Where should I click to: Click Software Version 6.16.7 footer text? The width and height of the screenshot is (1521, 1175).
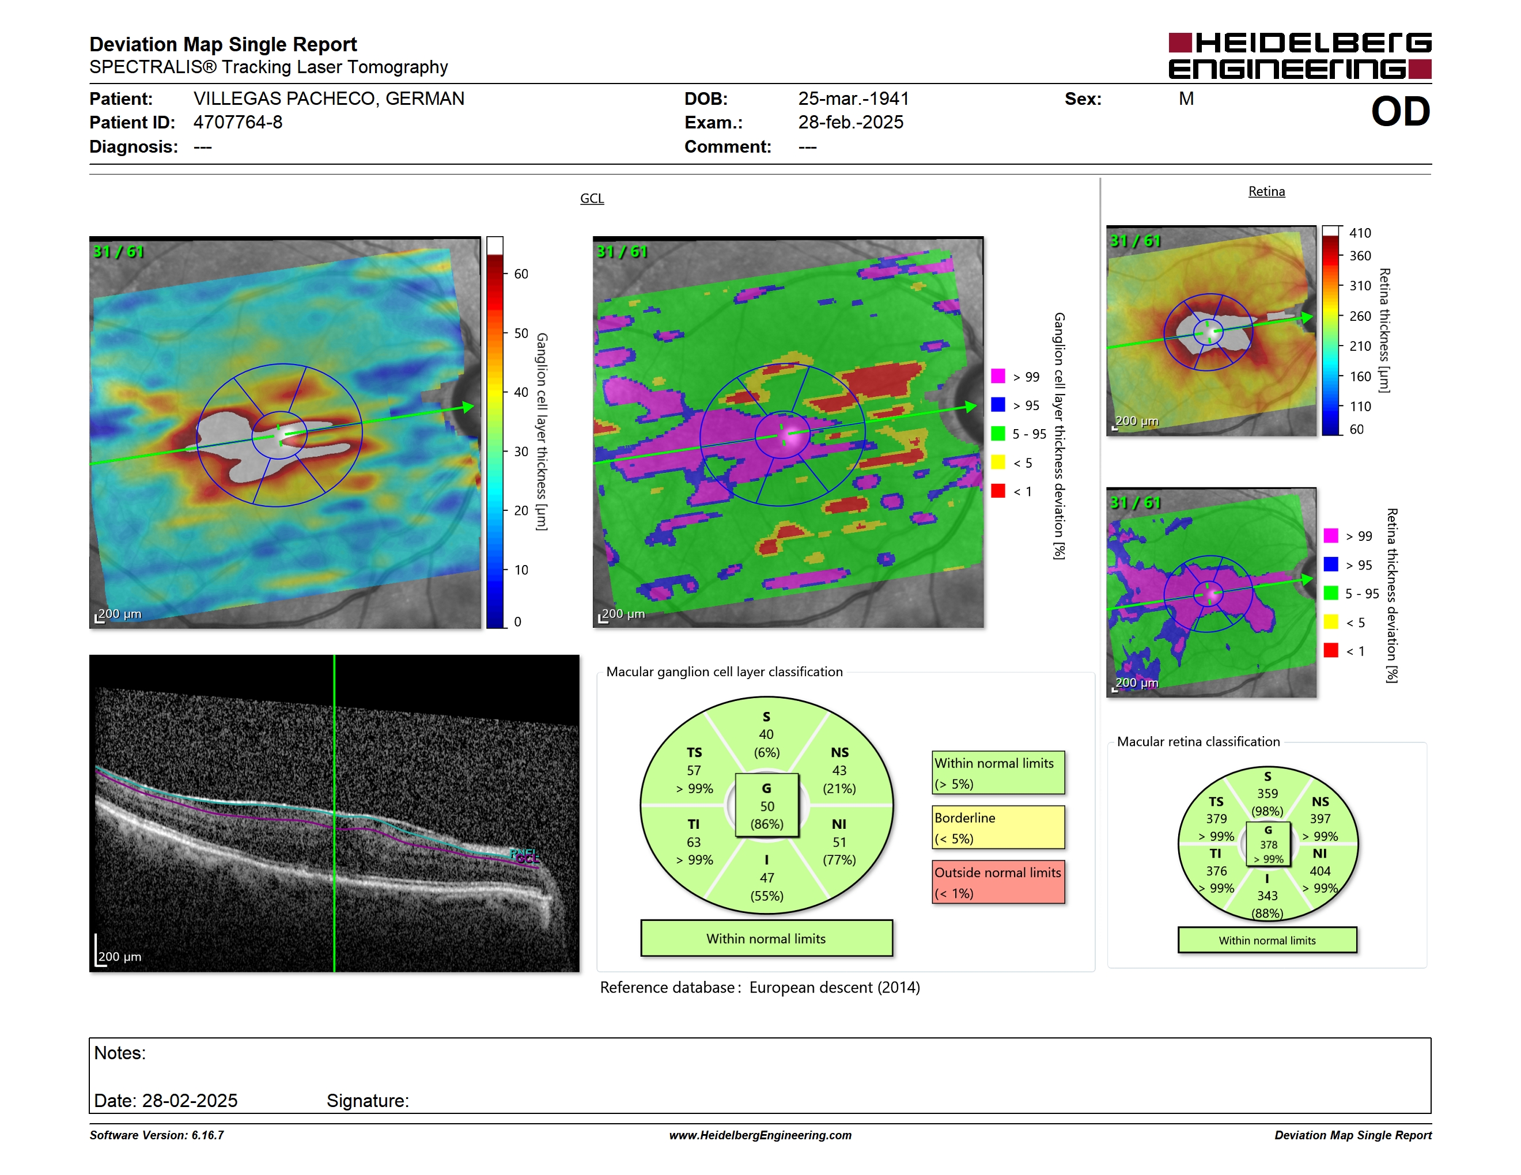click(157, 1135)
